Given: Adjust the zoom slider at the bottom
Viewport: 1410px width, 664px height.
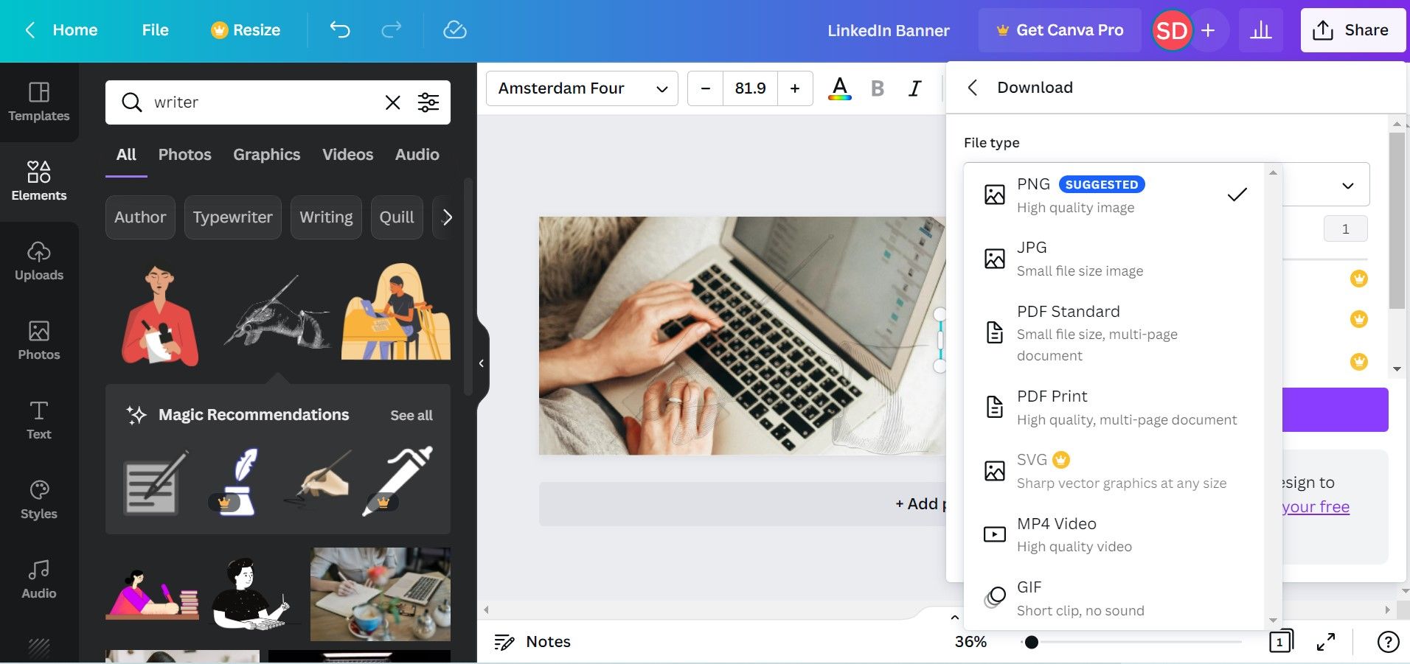Looking at the screenshot, I should (x=1031, y=642).
